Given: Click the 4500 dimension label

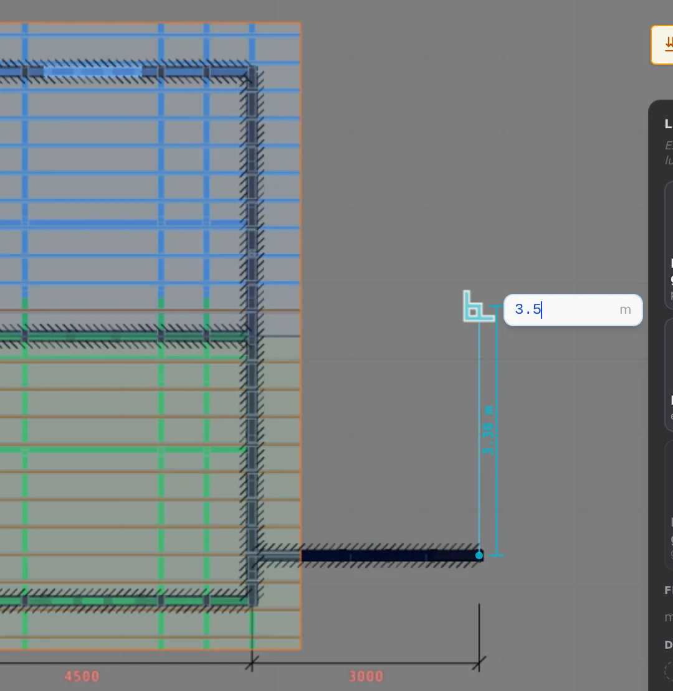Looking at the screenshot, I should point(82,676).
